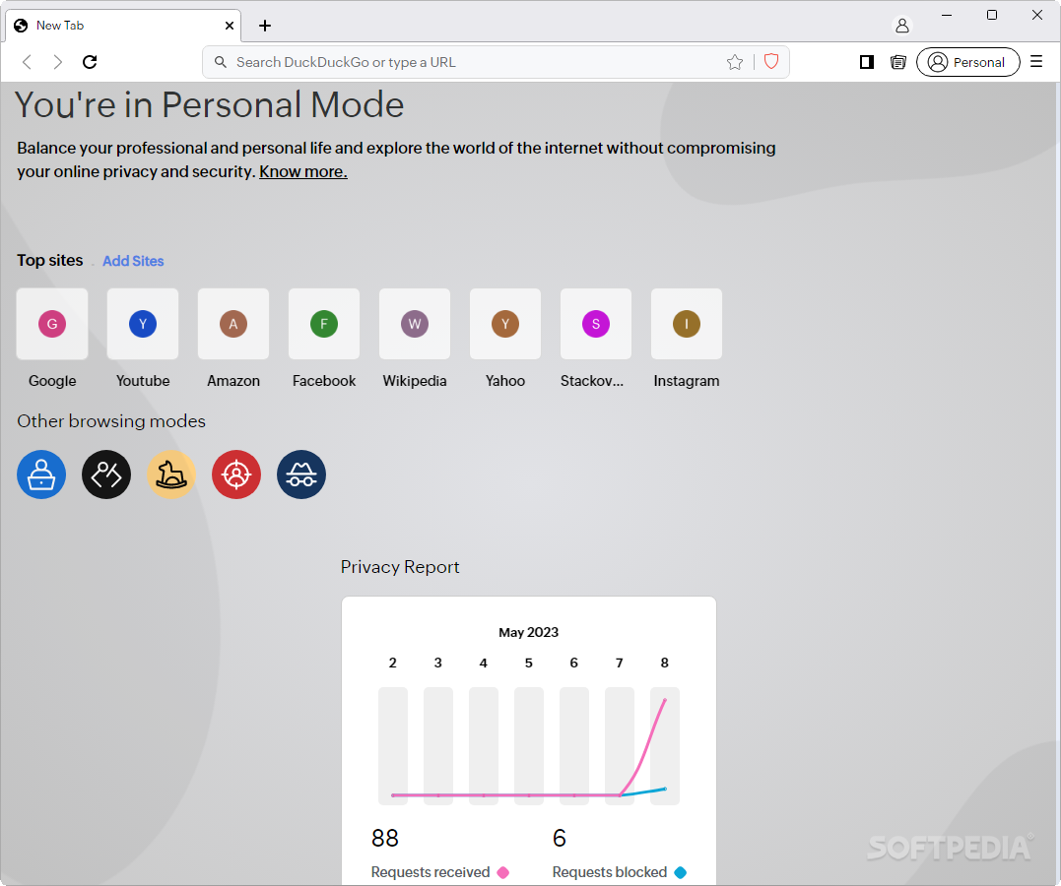Image resolution: width=1061 pixels, height=886 pixels.
Task: Open the Google top site tile
Action: (52, 324)
